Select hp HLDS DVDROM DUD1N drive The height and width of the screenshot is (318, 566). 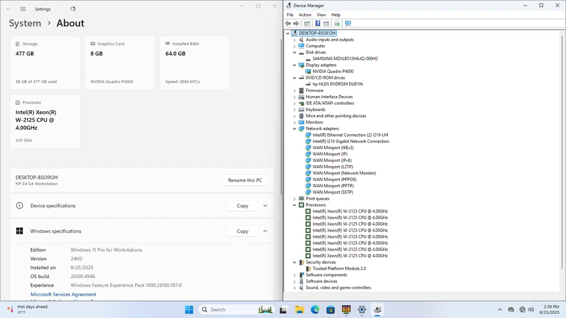(x=337, y=84)
